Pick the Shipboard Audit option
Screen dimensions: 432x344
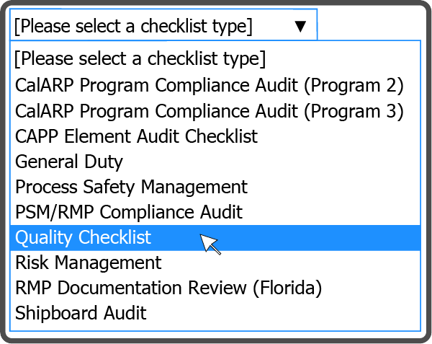click(x=81, y=313)
